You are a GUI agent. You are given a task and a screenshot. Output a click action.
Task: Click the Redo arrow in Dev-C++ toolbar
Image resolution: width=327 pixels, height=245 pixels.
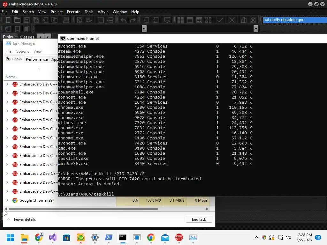(133, 20)
